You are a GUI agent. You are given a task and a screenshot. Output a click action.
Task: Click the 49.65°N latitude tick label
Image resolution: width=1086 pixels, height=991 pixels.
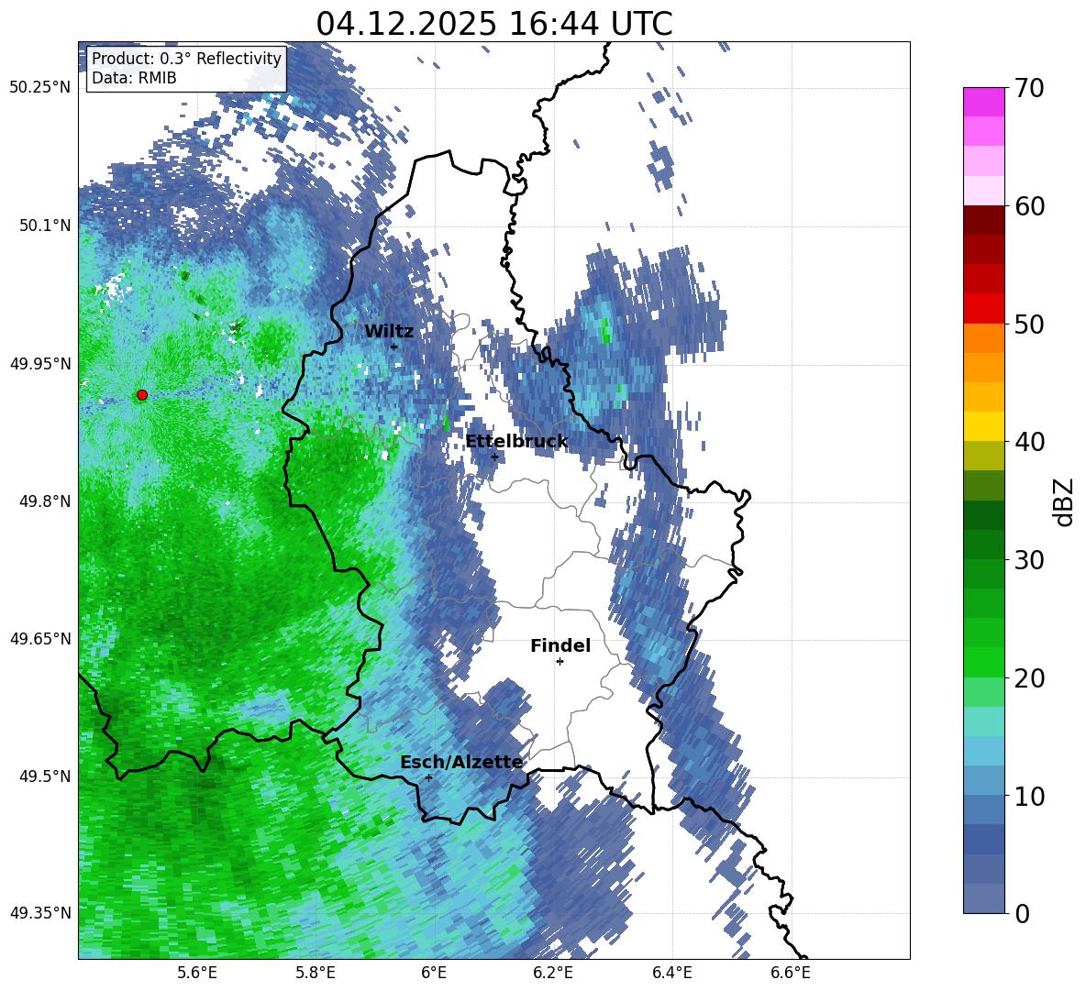click(x=40, y=639)
